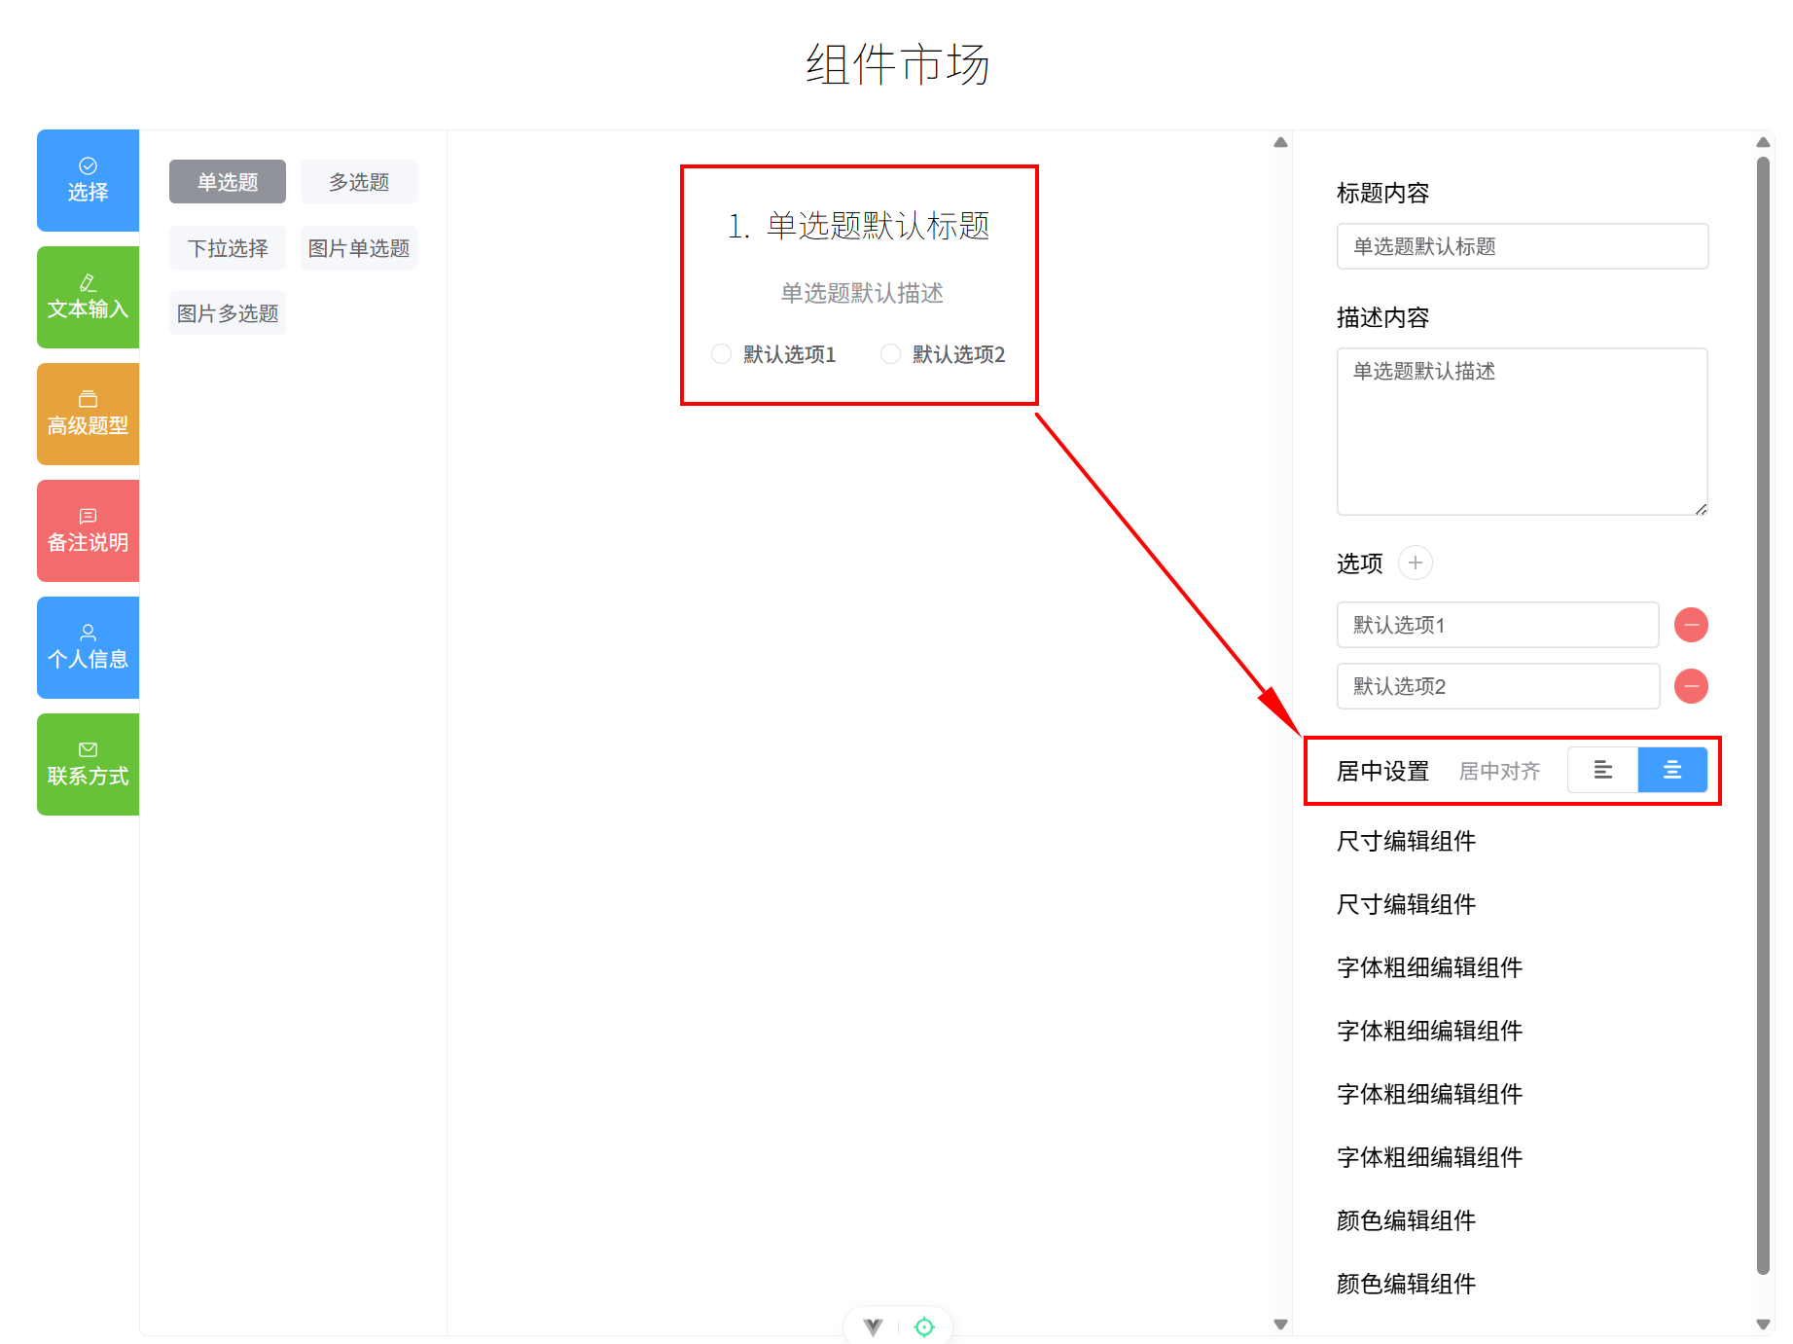Screen dimensions: 1793x1344
Task: Click the settings panel scroll-down arrow
Action: 1763,1324
